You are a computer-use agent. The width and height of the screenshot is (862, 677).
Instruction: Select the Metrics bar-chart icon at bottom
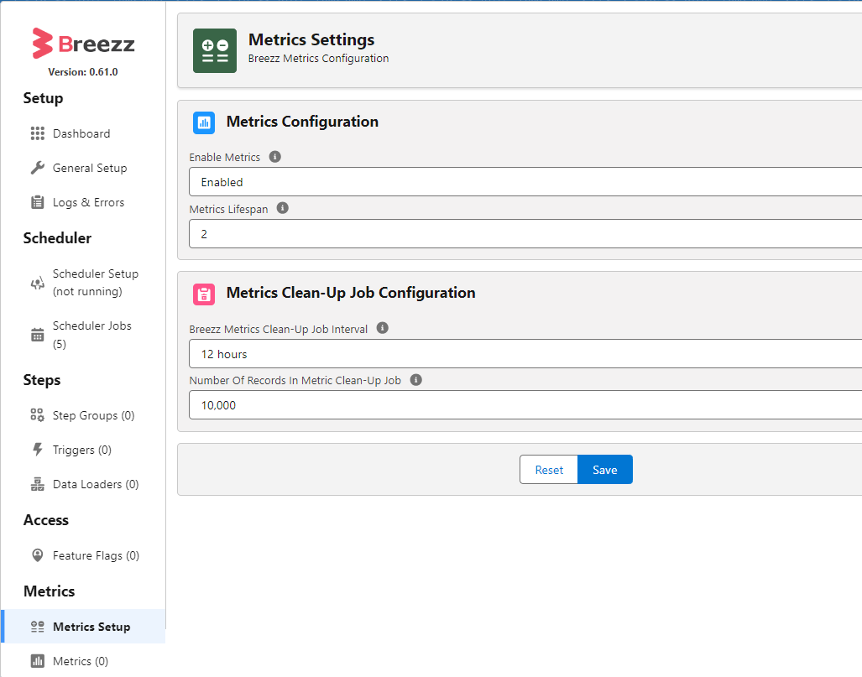tap(37, 660)
